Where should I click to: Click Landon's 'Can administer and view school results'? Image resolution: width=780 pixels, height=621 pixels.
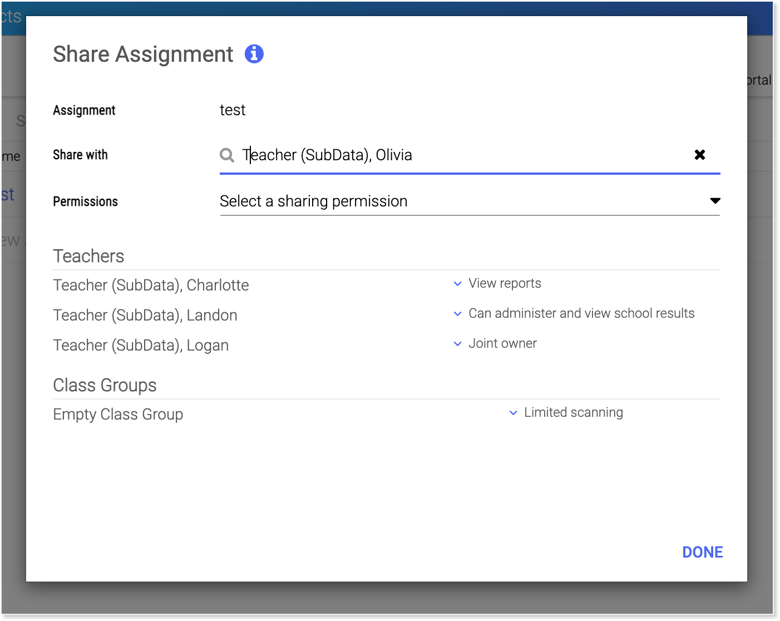[581, 314]
